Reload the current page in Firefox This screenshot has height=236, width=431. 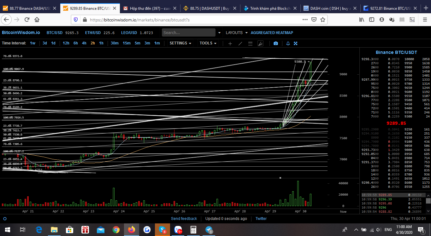tap(27, 20)
